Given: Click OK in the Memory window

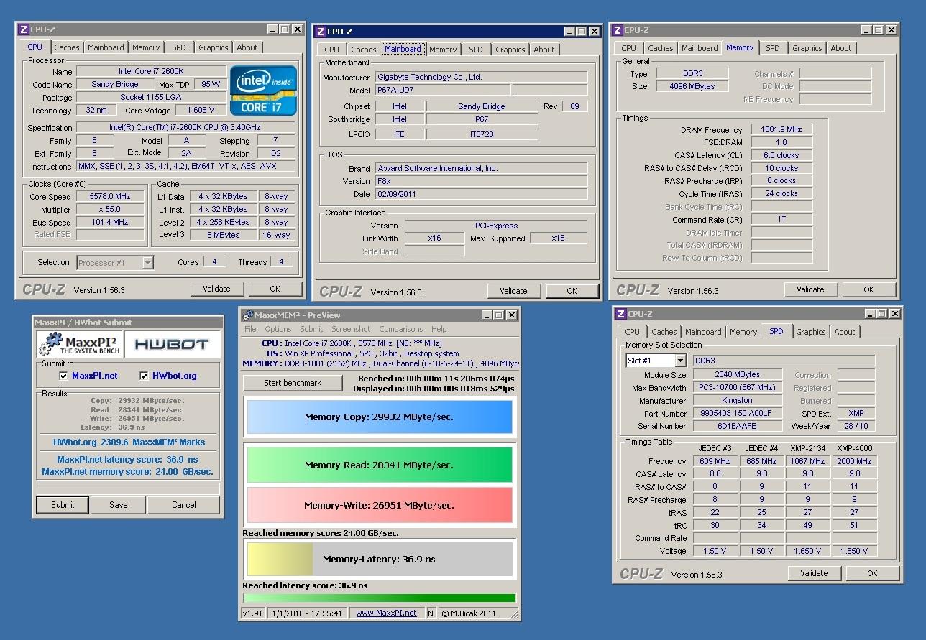Looking at the screenshot, I should [868, 289].
